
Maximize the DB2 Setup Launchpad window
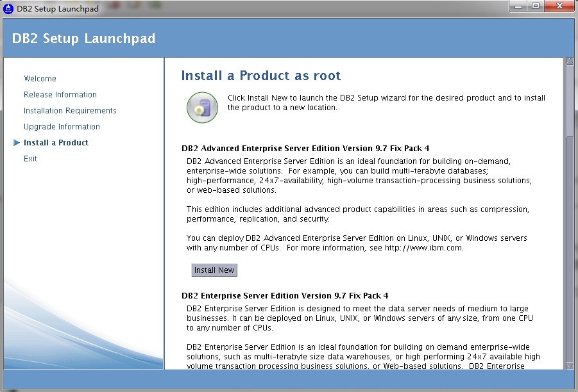pyautogui.click(x=536, y=6)
